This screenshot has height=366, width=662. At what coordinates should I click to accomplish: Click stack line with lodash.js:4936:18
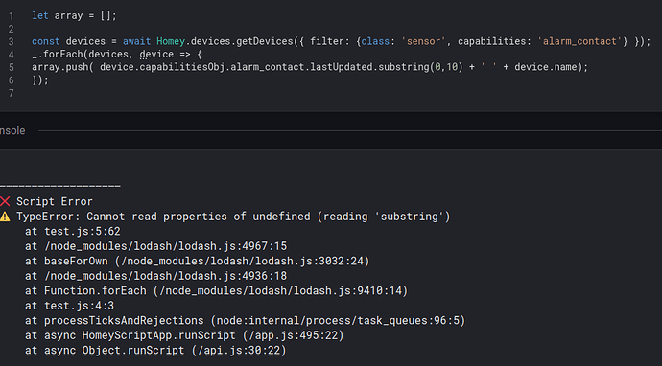point(155,276)
